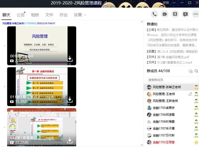This screenshot has width=199, height=147.
Task: Open the 文件 tab
Action: point(49,15)
